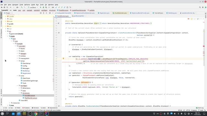Open the Window menu
The image size is (207, 116).
point(51,5)
